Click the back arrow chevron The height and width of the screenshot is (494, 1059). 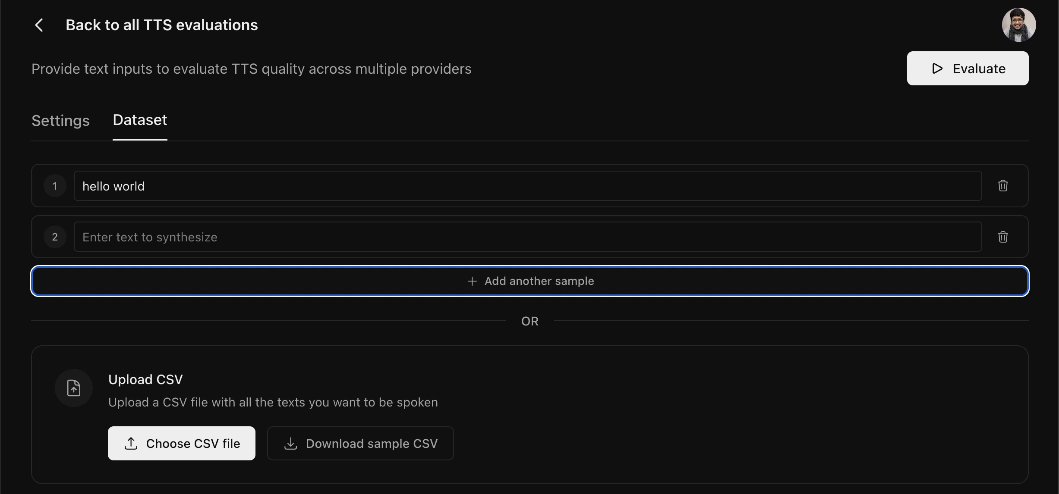tap(39, 25)
